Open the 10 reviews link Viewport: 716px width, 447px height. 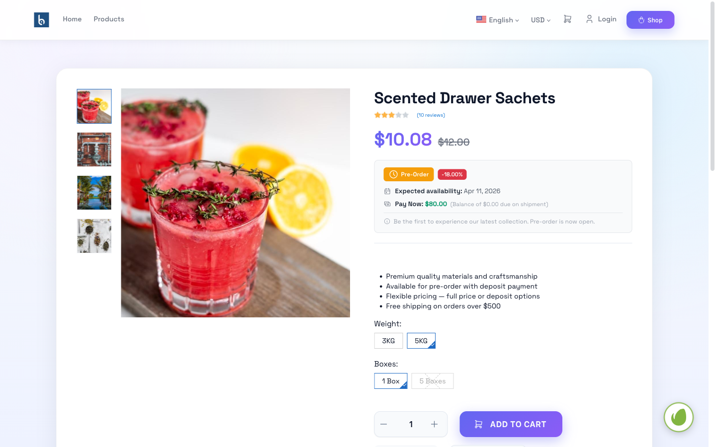(x=431, y=115)
